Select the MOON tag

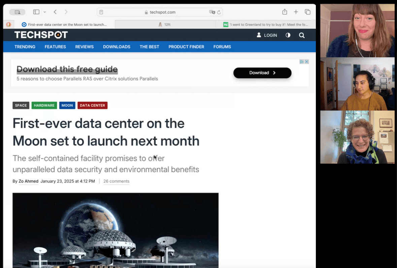[x=67, y=105]
